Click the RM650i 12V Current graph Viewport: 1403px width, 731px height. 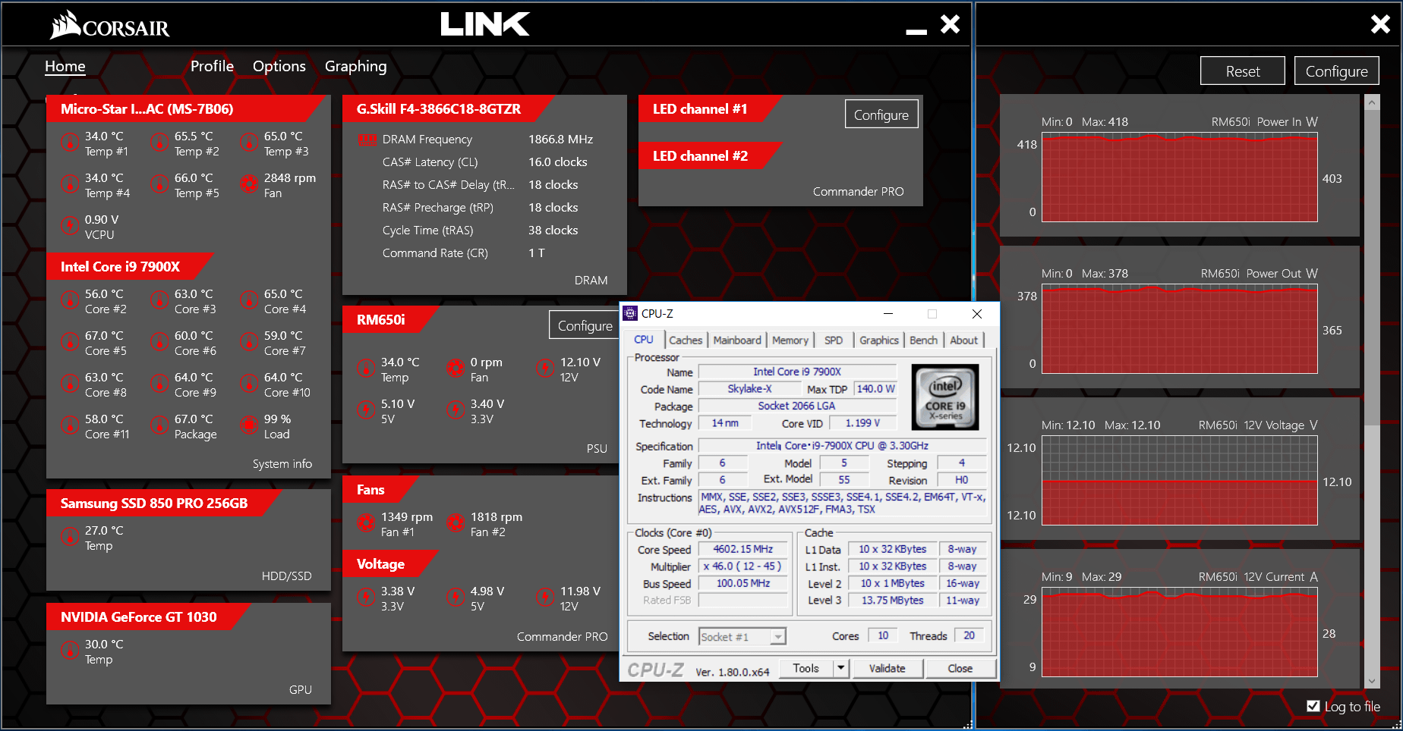1179,632
